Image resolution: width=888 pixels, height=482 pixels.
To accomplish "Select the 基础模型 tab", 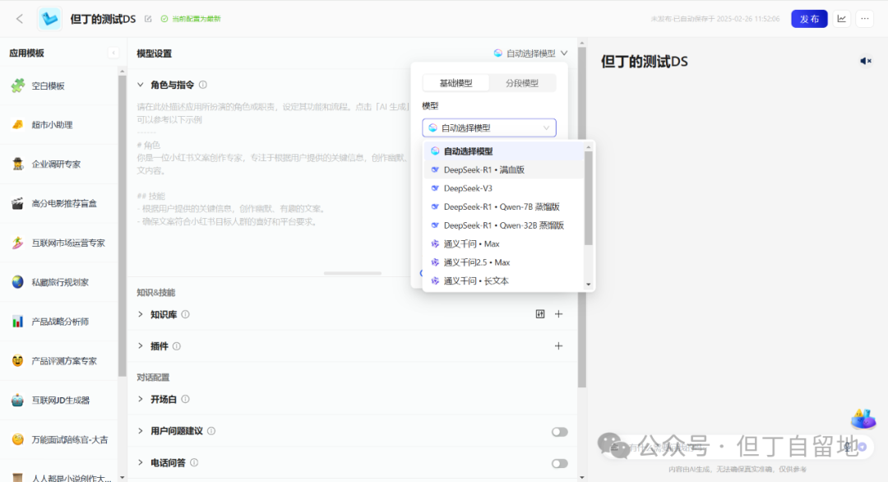I will pos(456,83).
